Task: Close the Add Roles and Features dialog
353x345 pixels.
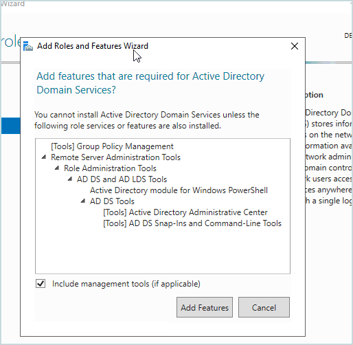Action: point(295,46)
